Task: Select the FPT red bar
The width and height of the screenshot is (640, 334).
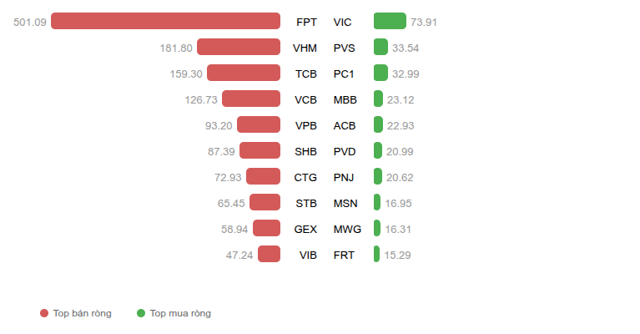Action: coord(165,21)
